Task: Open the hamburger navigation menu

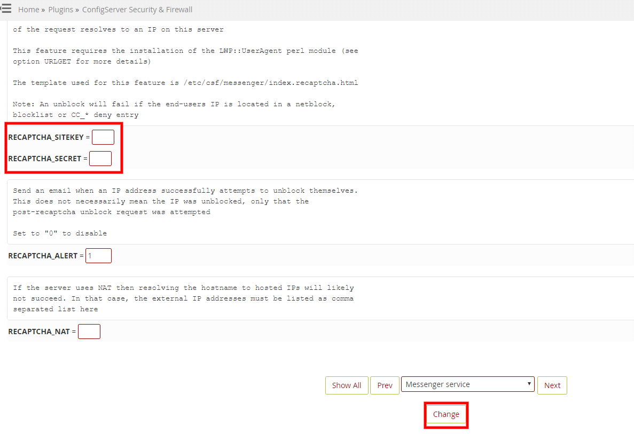Action: [x=7, y=9]
